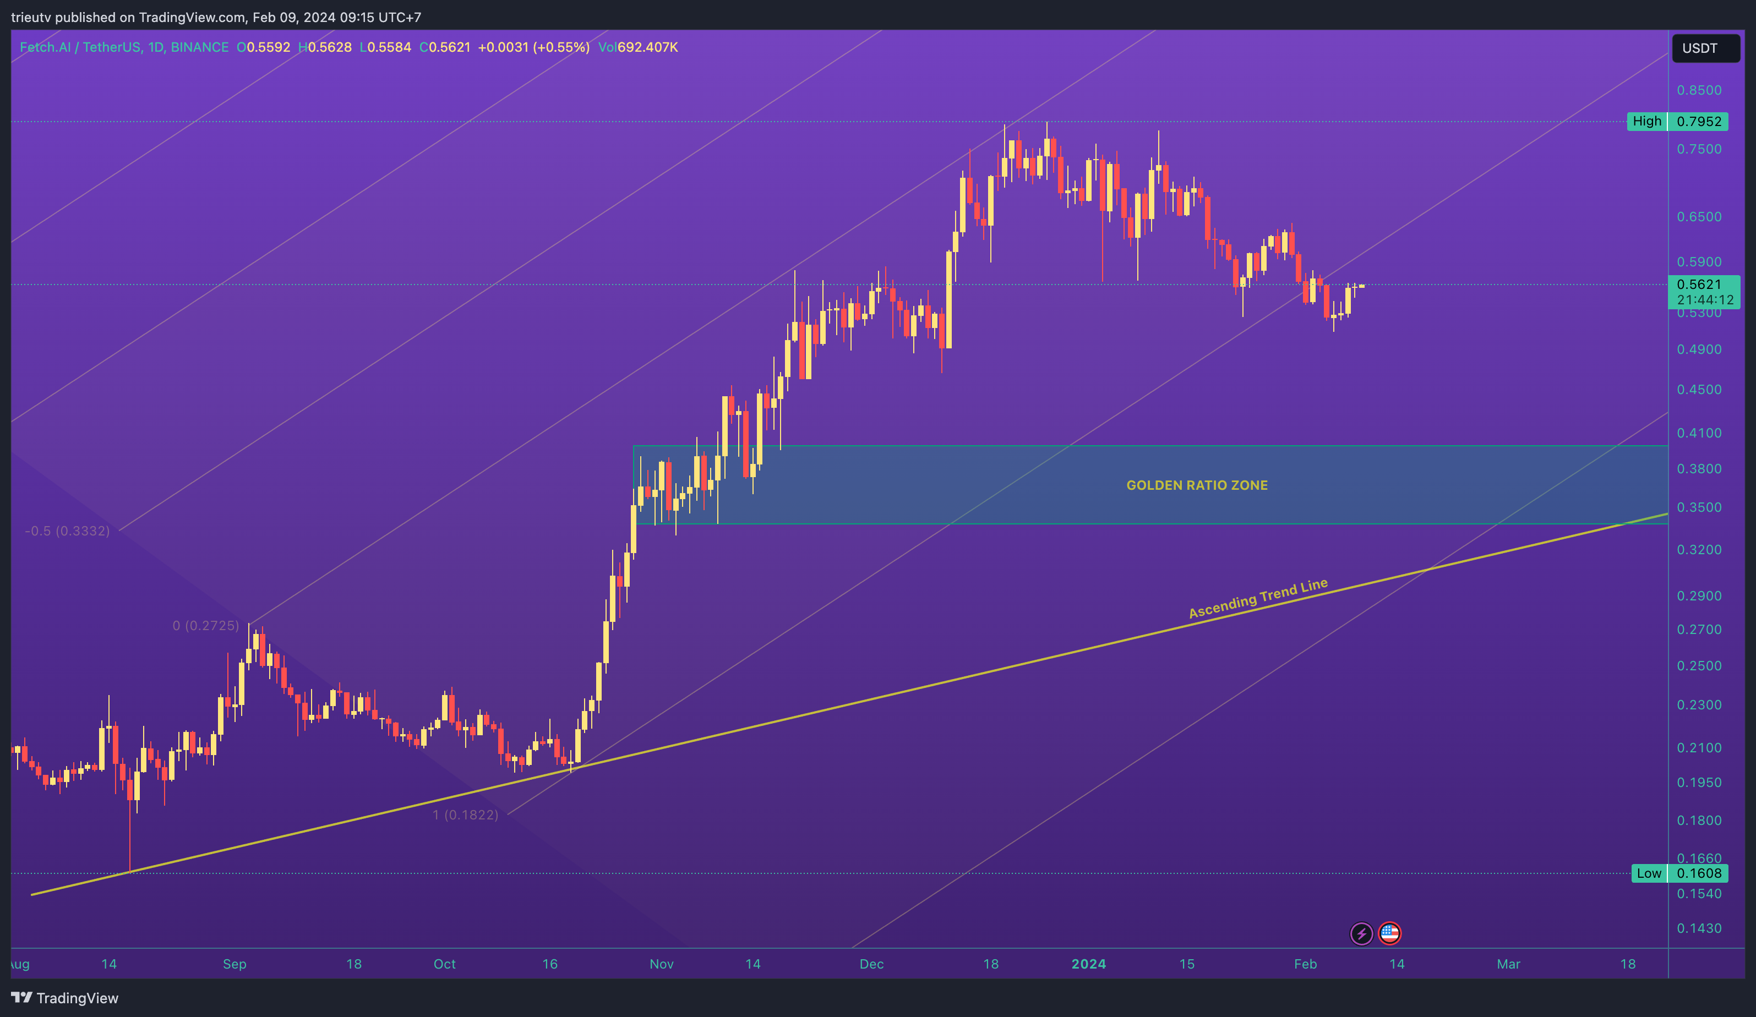Screen dimensions: 1756x1017
Task: Click the 0.8500 price axis label
Action: [1699, 91]
